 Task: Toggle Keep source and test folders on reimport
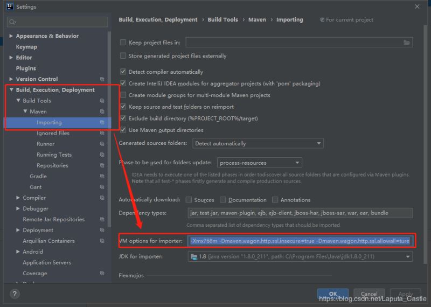click(123, 107)
